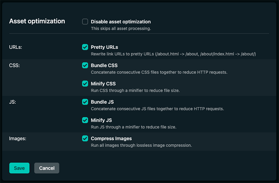Screen dimensions: 279x183
Task: Uncheck the Pretty URLs checkbox
Action: coord(85,47)
